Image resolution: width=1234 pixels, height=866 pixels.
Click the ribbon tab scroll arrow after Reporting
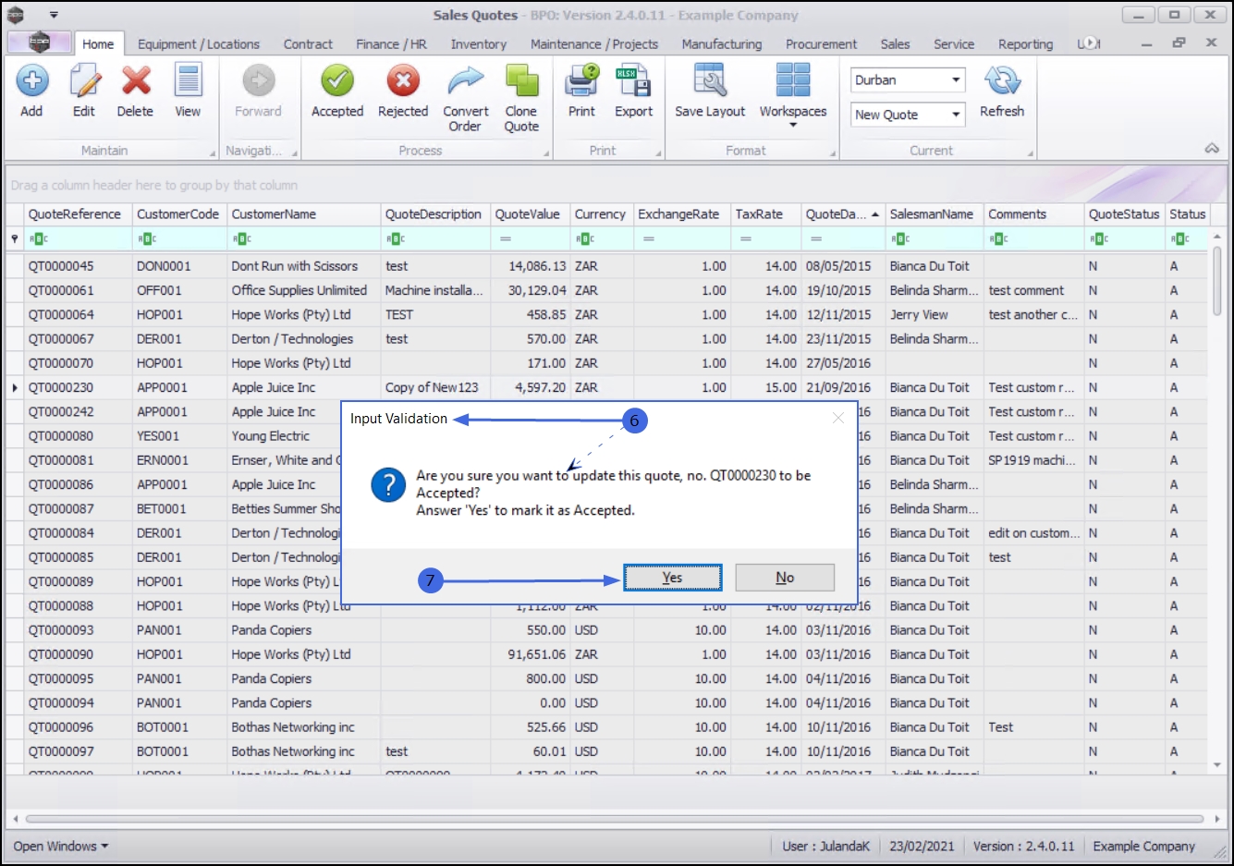[1092, 43]
